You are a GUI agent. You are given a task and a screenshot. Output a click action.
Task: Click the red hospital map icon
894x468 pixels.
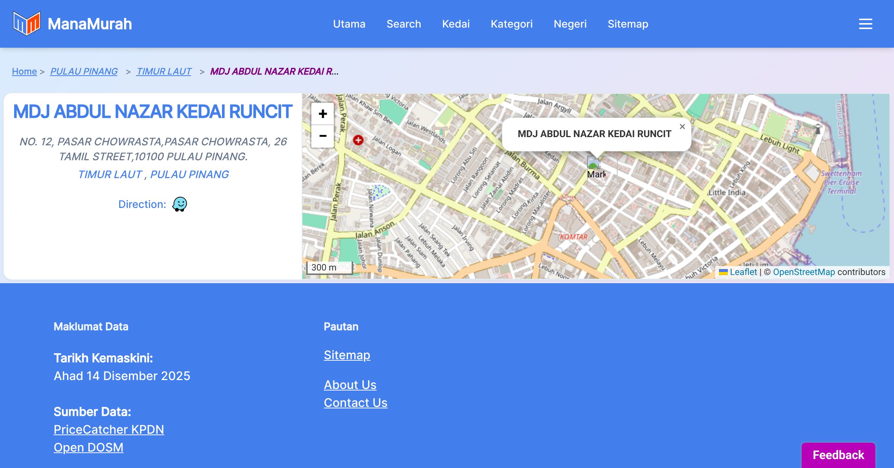(358, 140)
